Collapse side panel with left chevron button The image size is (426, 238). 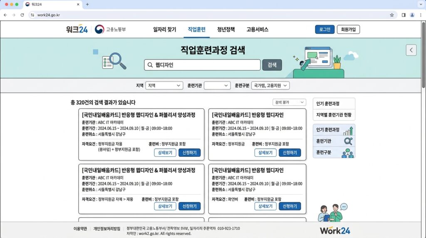[x=411, y=50]
